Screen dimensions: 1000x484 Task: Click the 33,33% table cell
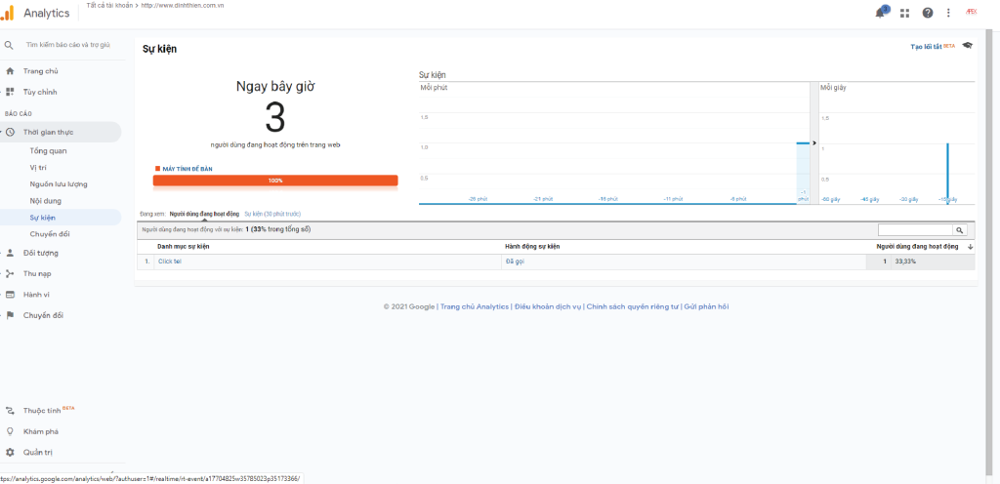905,262
